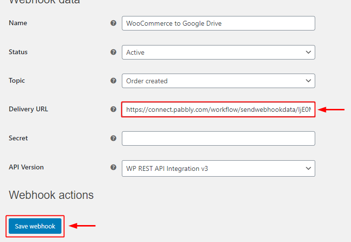The height and width of the screenshot is (242, 351).
Task: Click the Topic label text
Action: (x=17, y=81)
